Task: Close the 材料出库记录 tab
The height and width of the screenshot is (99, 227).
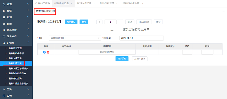Action: [71, 4]
